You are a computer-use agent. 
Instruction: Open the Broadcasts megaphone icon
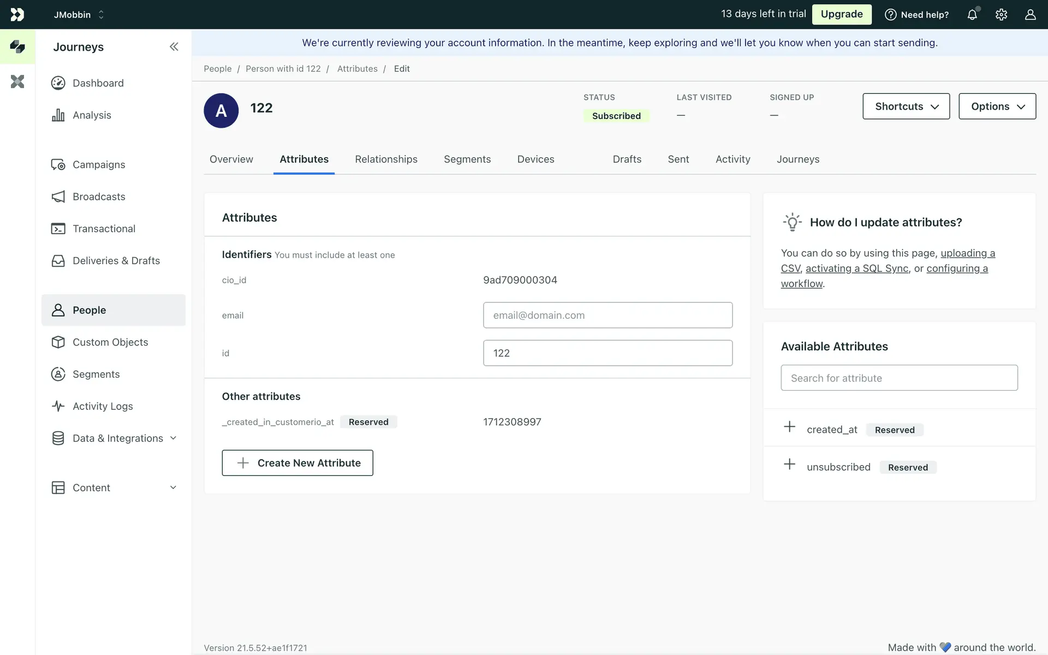point(58,196)
